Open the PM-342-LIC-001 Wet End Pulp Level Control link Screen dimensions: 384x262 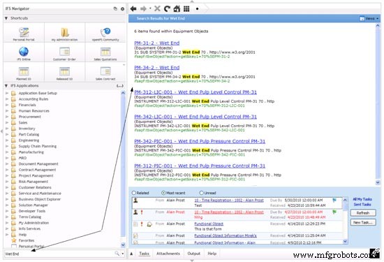point(195,117)
